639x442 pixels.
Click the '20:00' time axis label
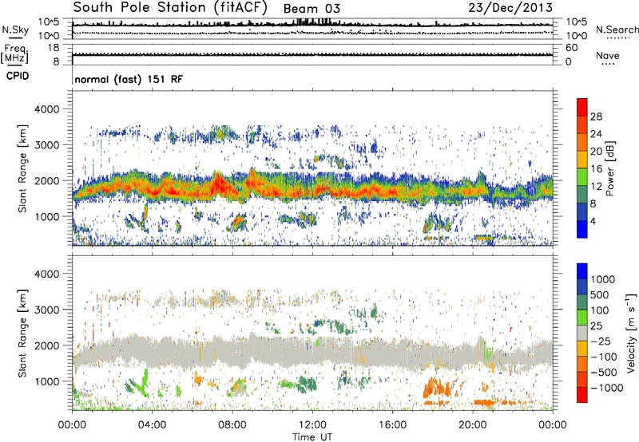(473, 425)
